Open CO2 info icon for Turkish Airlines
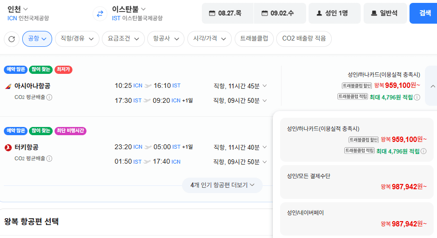Screen dimensions: 437x238 coord(49,158)
